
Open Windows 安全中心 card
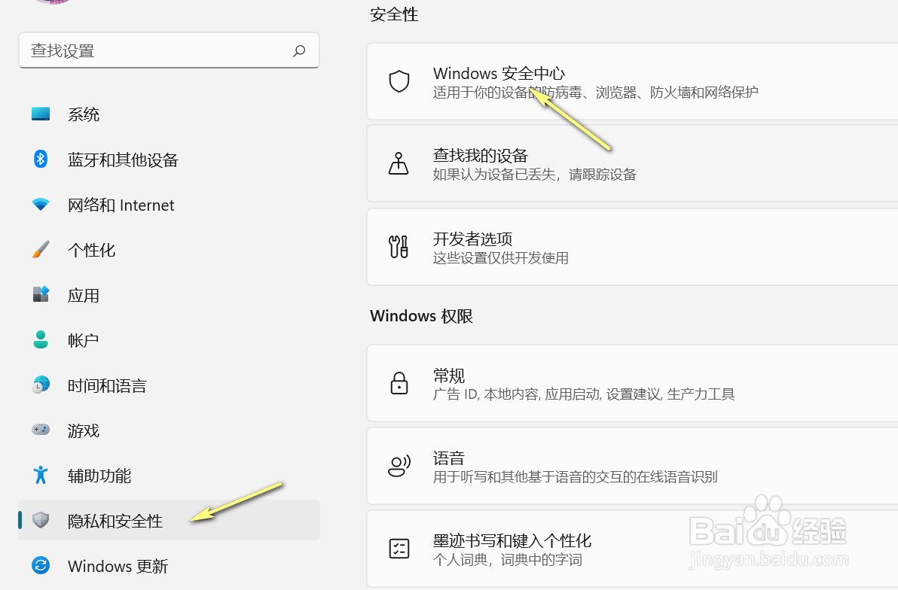632,81
